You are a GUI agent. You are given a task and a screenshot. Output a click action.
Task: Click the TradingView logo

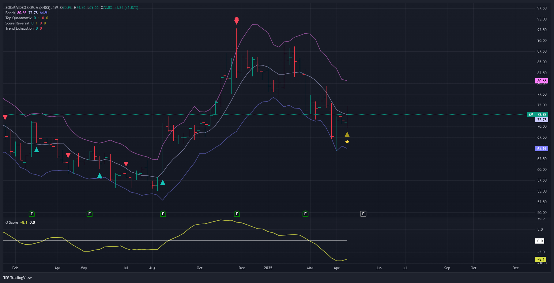tap(17, 277)
